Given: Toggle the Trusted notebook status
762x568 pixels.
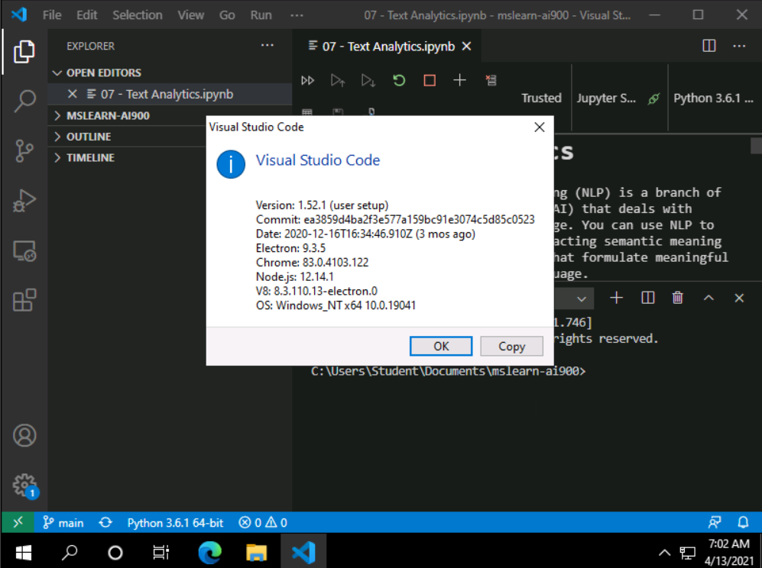Looking at the screenshot, I should [541, 98].
